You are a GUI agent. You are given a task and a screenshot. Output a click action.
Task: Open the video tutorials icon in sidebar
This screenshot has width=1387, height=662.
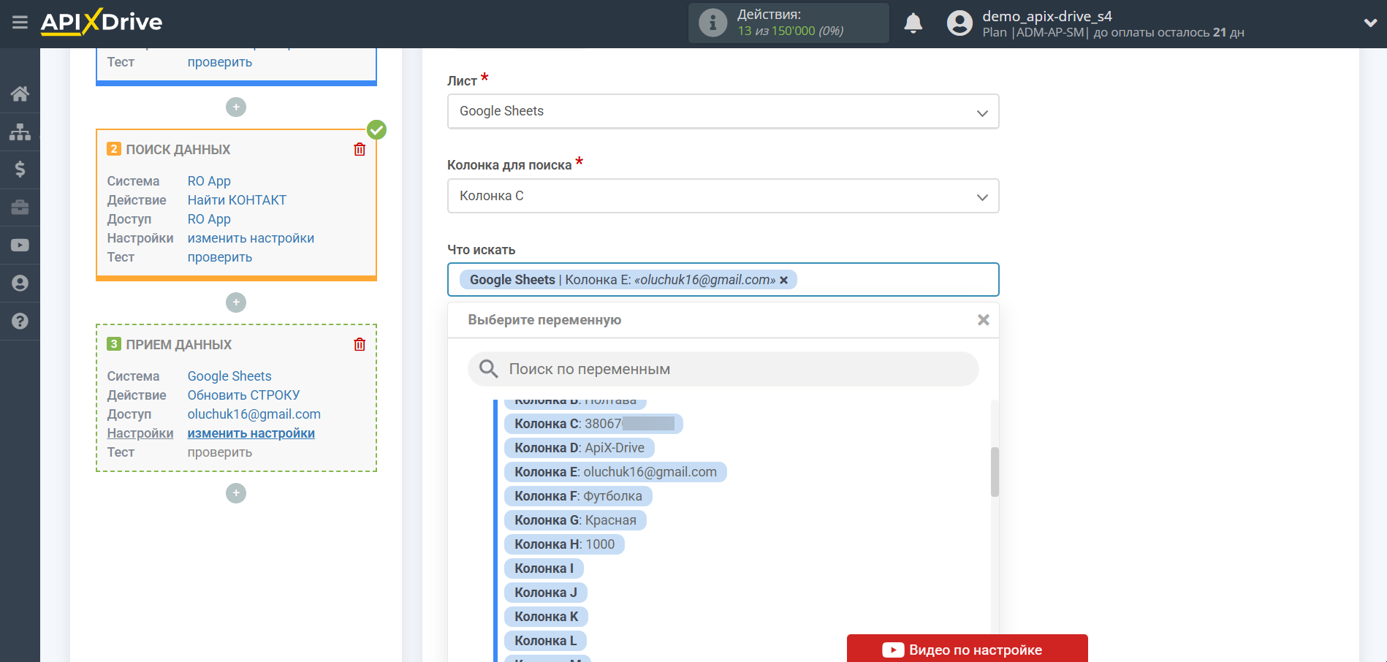pos(20,245)
